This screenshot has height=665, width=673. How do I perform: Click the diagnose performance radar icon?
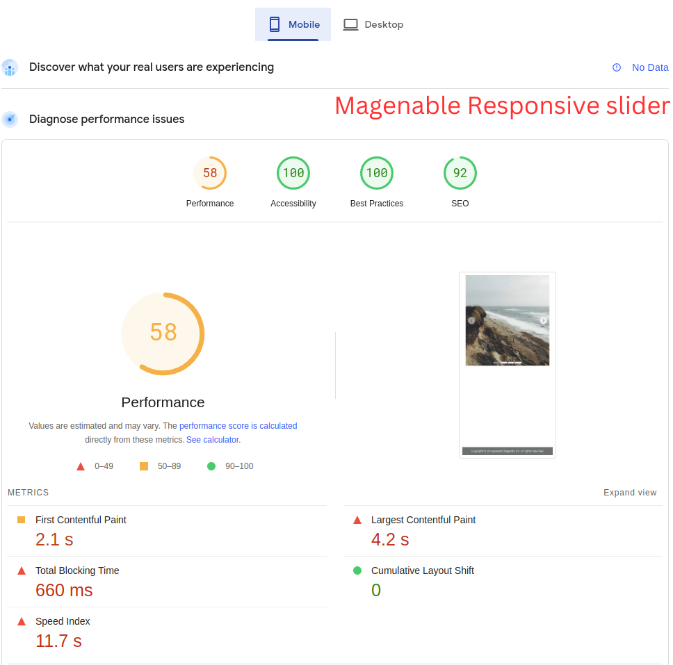[x=10, y=120]
